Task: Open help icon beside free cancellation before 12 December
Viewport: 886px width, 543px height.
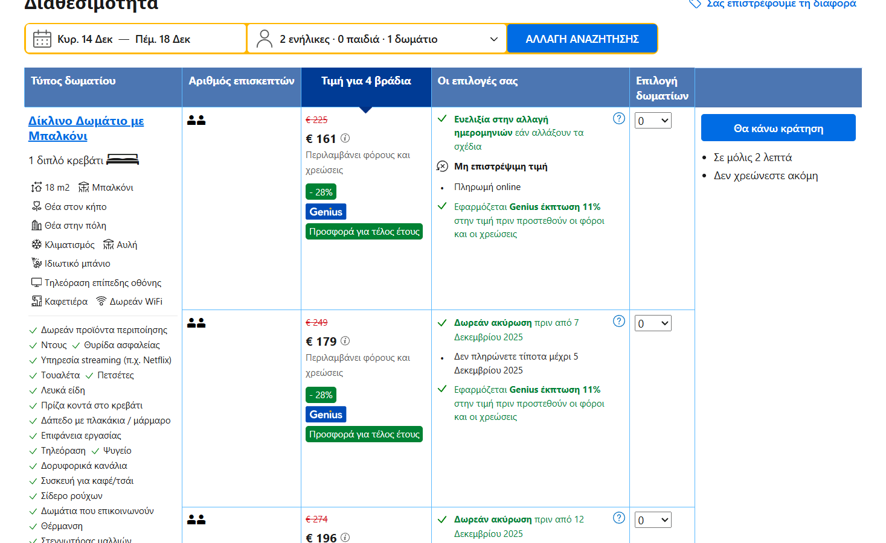Action: (618, 518)
